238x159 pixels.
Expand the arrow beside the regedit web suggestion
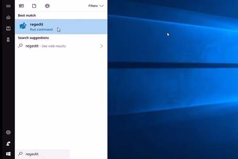[102, 46]
